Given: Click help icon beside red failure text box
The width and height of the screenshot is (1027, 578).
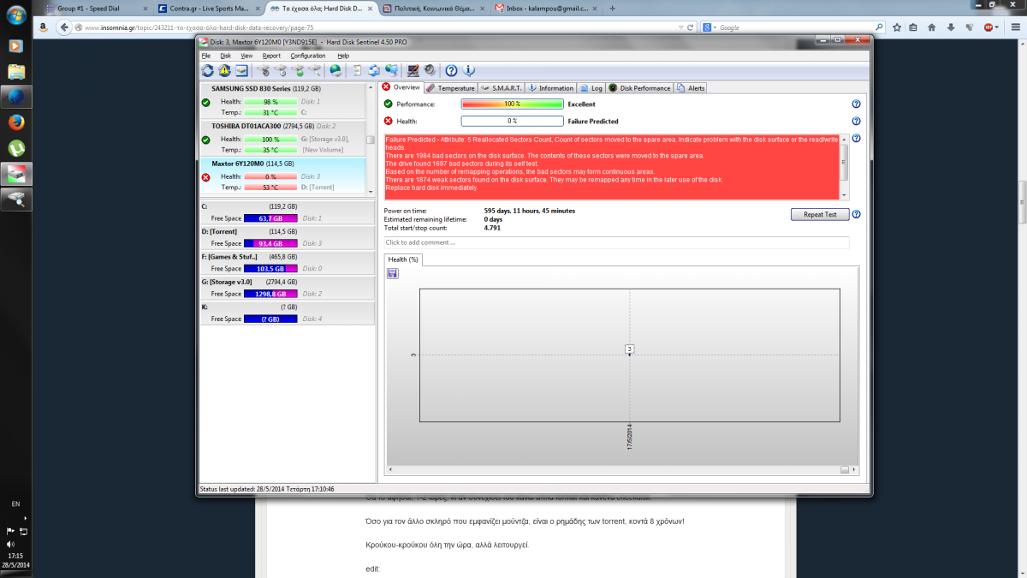Looking at the screenshot, I should (856, 138).
